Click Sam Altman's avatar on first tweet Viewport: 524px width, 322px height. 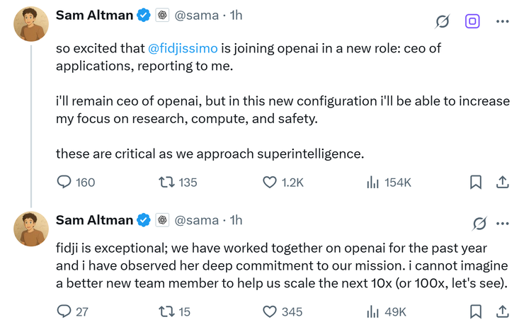point(30,24)
